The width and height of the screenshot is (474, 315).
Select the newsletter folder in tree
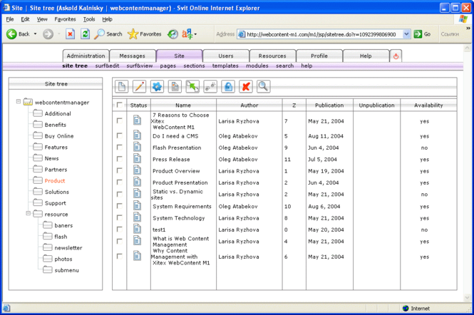coord(68,248)
